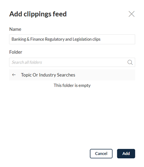Click the Search all folders placeholder text

[x=27, y=62]
